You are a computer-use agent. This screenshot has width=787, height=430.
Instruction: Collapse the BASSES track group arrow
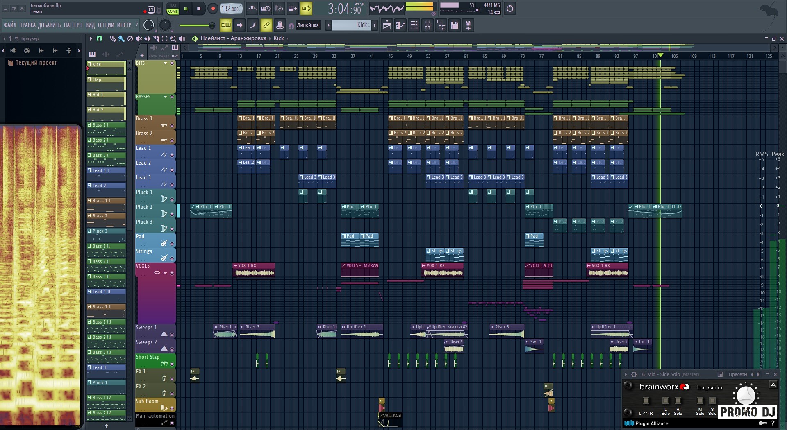point(166,97)
